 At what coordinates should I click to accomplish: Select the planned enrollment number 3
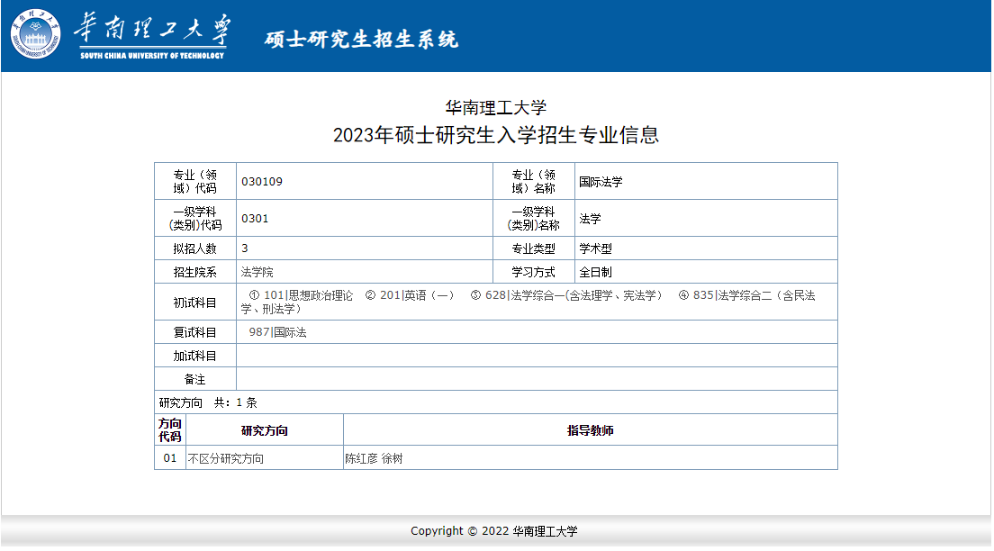click(x=245, y=248)
